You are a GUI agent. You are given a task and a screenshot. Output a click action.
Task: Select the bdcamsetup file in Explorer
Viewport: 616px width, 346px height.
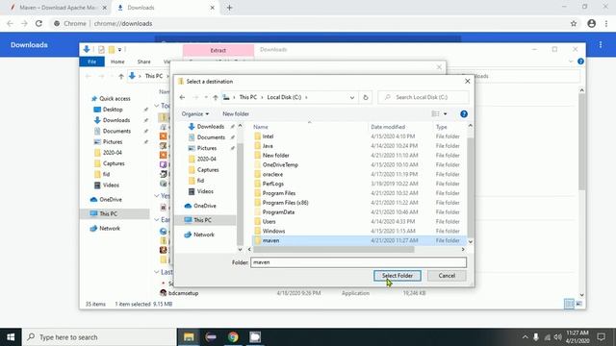183,293
